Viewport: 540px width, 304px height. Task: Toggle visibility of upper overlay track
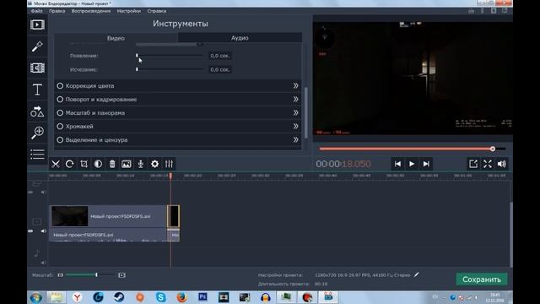tap(30, 193)
